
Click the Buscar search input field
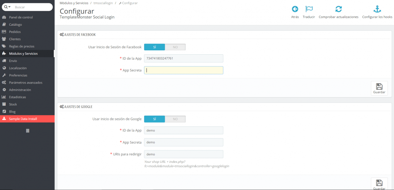click(x=33, y=7)
